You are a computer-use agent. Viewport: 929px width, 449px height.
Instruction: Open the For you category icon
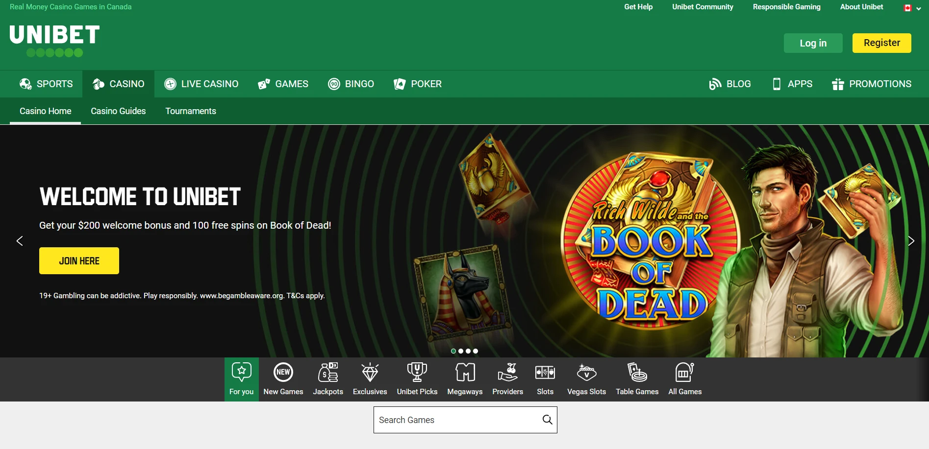[242, 372]
